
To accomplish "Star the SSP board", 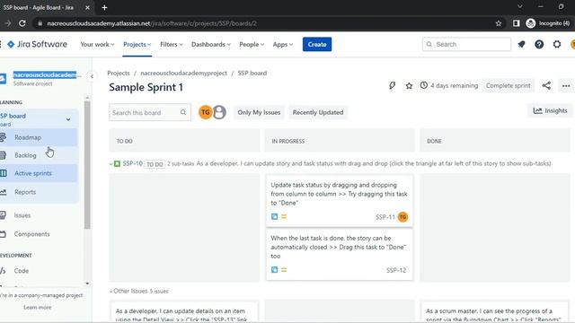I will click(x=409, y=86).
